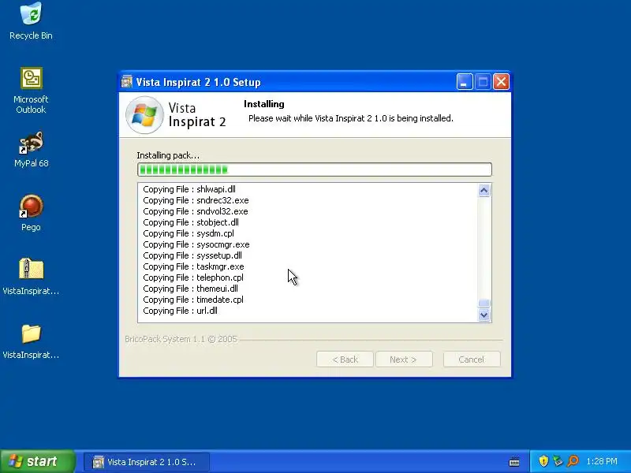Click the magnifier tray icon
Image resolution: width=631 pixels, height=473 pixels.
573,461
